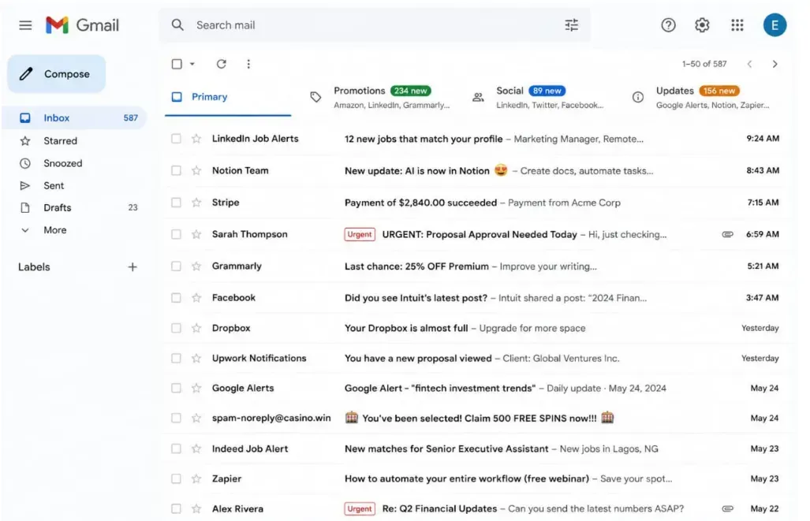Screen dimensions: 810x521
Task: Open the account avatar E
Action: tap(775, 24)
